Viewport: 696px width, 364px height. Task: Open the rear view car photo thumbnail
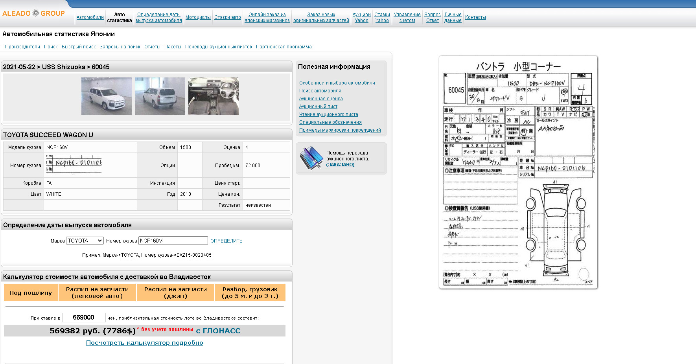pos(160,96)
